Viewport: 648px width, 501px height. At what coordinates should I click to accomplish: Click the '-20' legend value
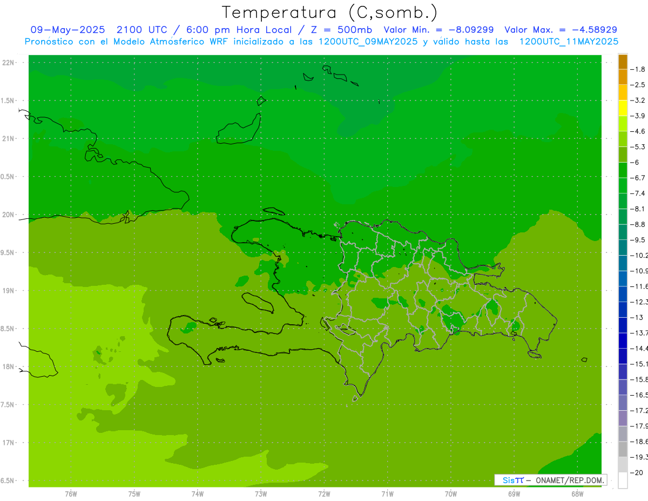pos(636,472)
